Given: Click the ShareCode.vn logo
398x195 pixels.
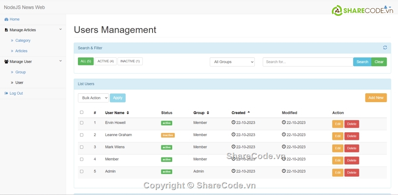Looking at the screenshot, I should 363,11.
